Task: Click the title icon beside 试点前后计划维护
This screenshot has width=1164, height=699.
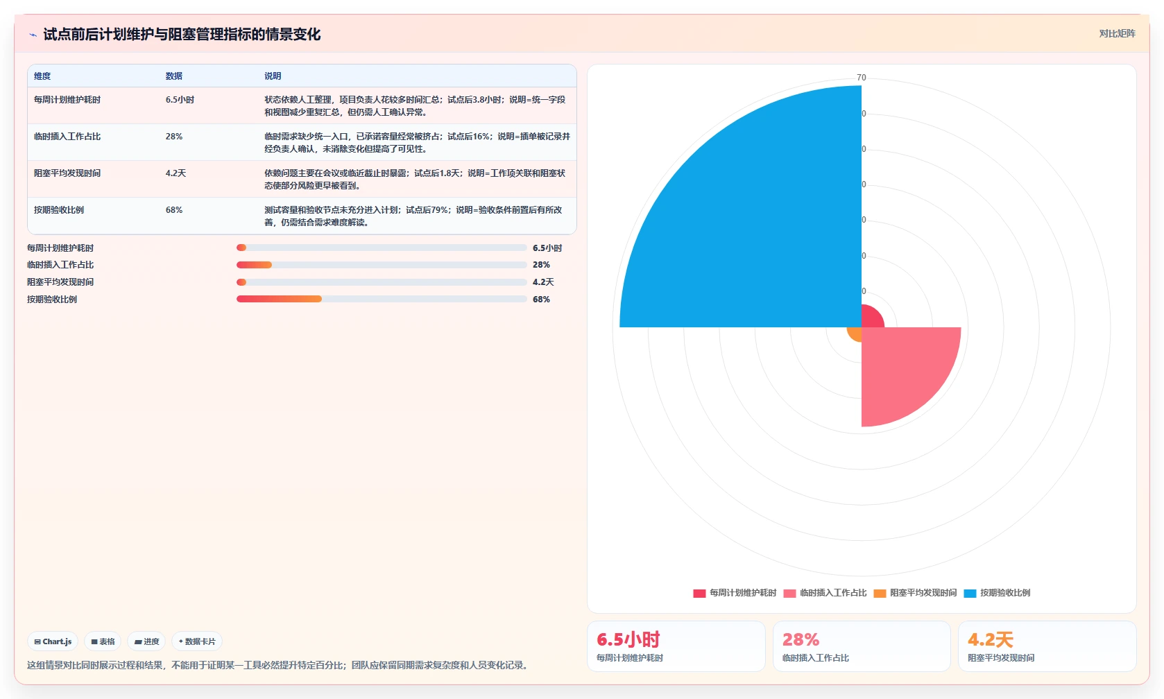Action: click(x=33, y=35)
